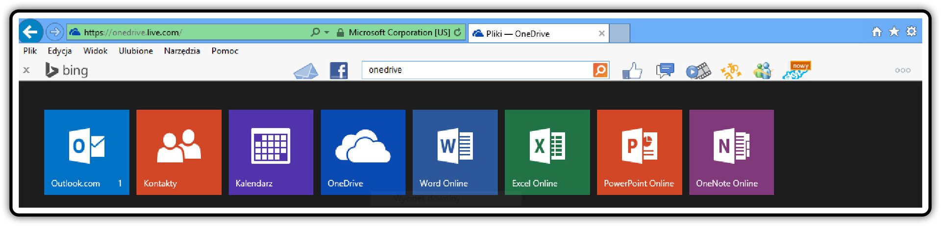
Task: Close the Bing toolbar with the X
Action: 26,70
